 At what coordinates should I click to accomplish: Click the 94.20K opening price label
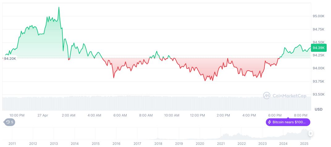9,58
